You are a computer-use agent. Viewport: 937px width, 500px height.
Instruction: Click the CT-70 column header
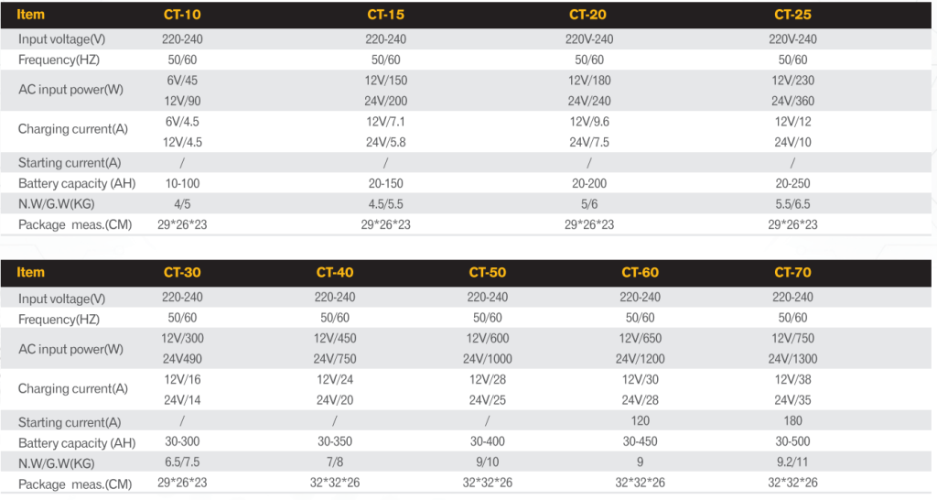792,272
